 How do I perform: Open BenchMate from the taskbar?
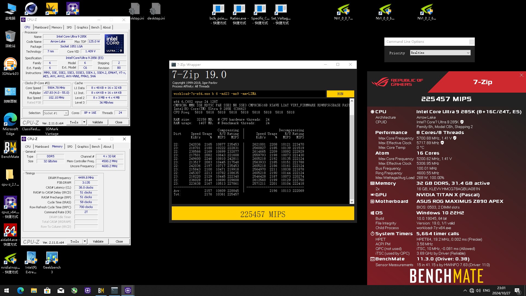[x=101, y=291]
